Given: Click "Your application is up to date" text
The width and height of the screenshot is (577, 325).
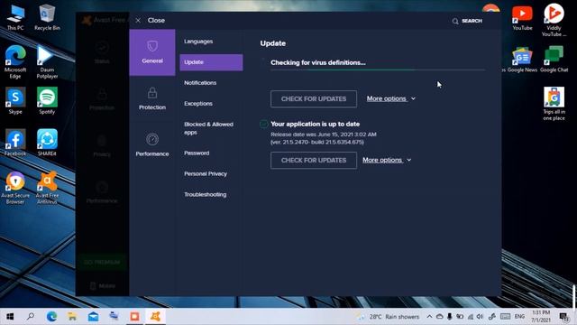Looking at the screenshot, I should 315,125.
